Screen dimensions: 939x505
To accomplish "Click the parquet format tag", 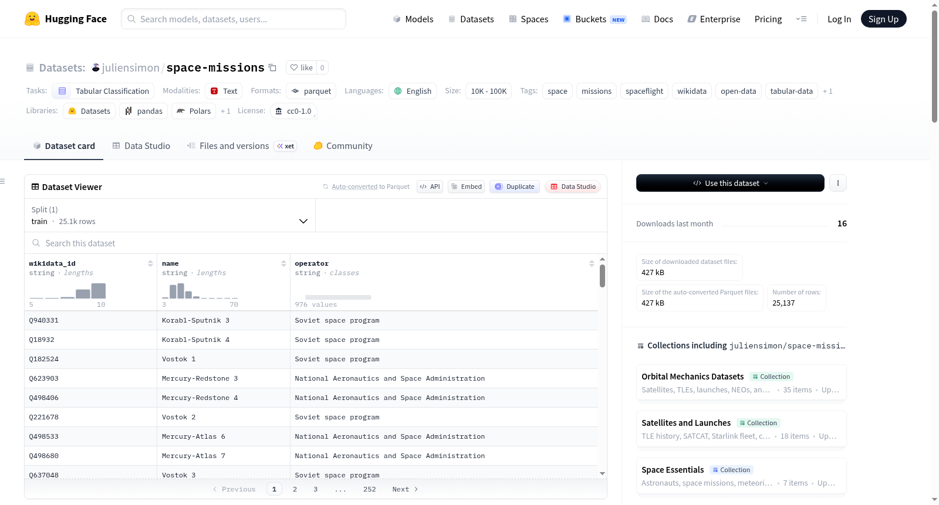I will 311,91.
